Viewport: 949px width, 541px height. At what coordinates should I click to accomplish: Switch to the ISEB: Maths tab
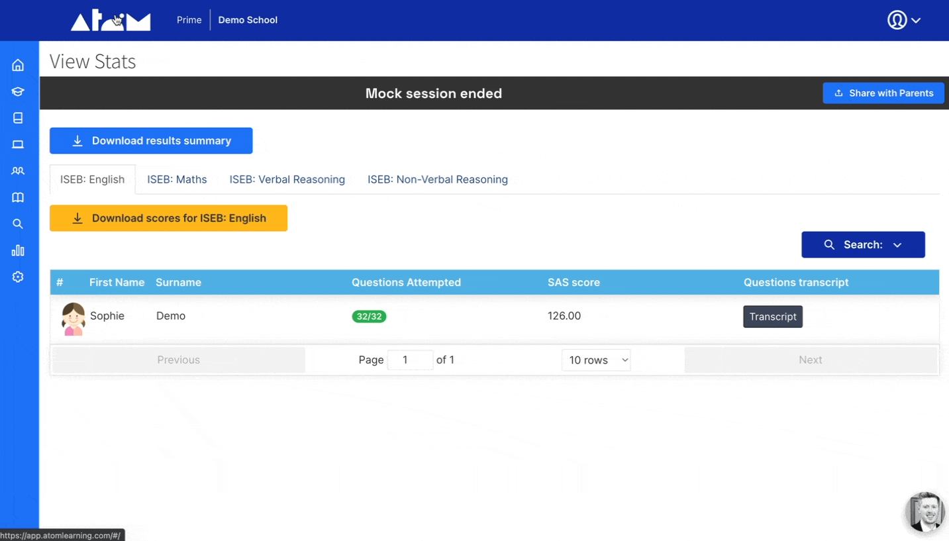[x=176, y=179]
